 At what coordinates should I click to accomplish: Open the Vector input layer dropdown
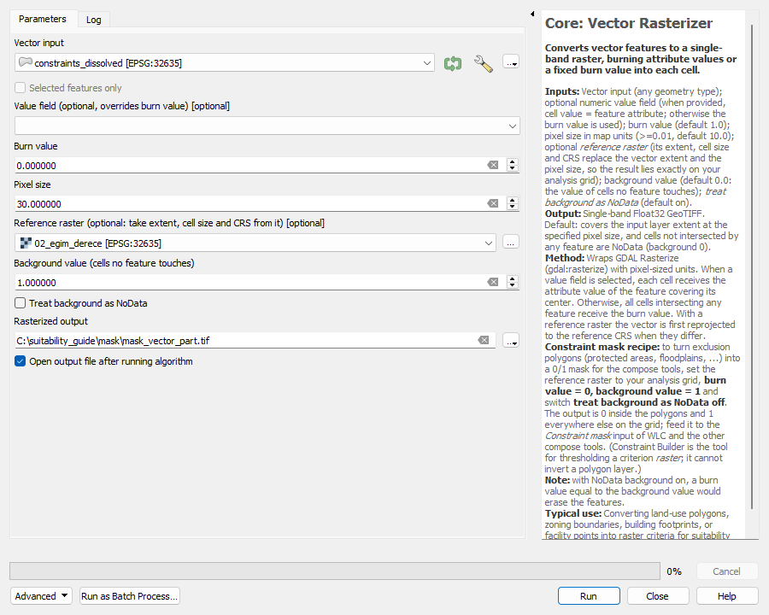tap(427, 63)
